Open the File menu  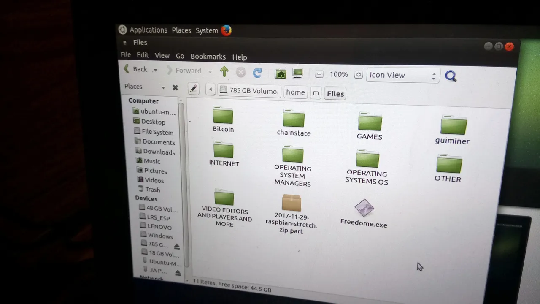126,55
